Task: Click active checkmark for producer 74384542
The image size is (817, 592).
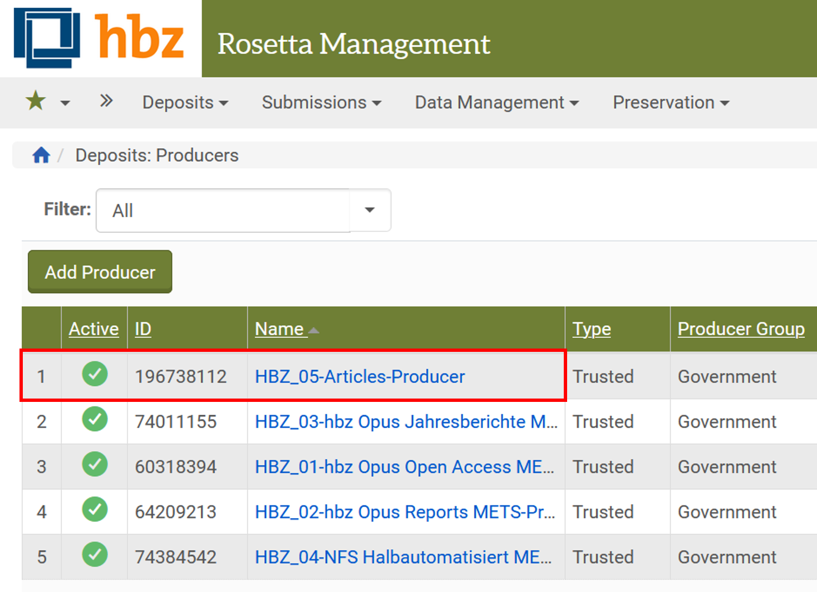Action: pos(95,555)
